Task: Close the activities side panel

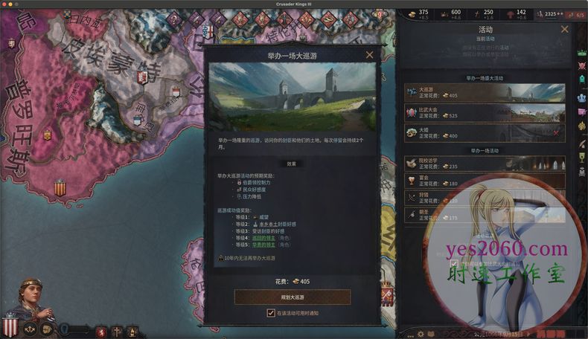Action: [x=564, y=29]
